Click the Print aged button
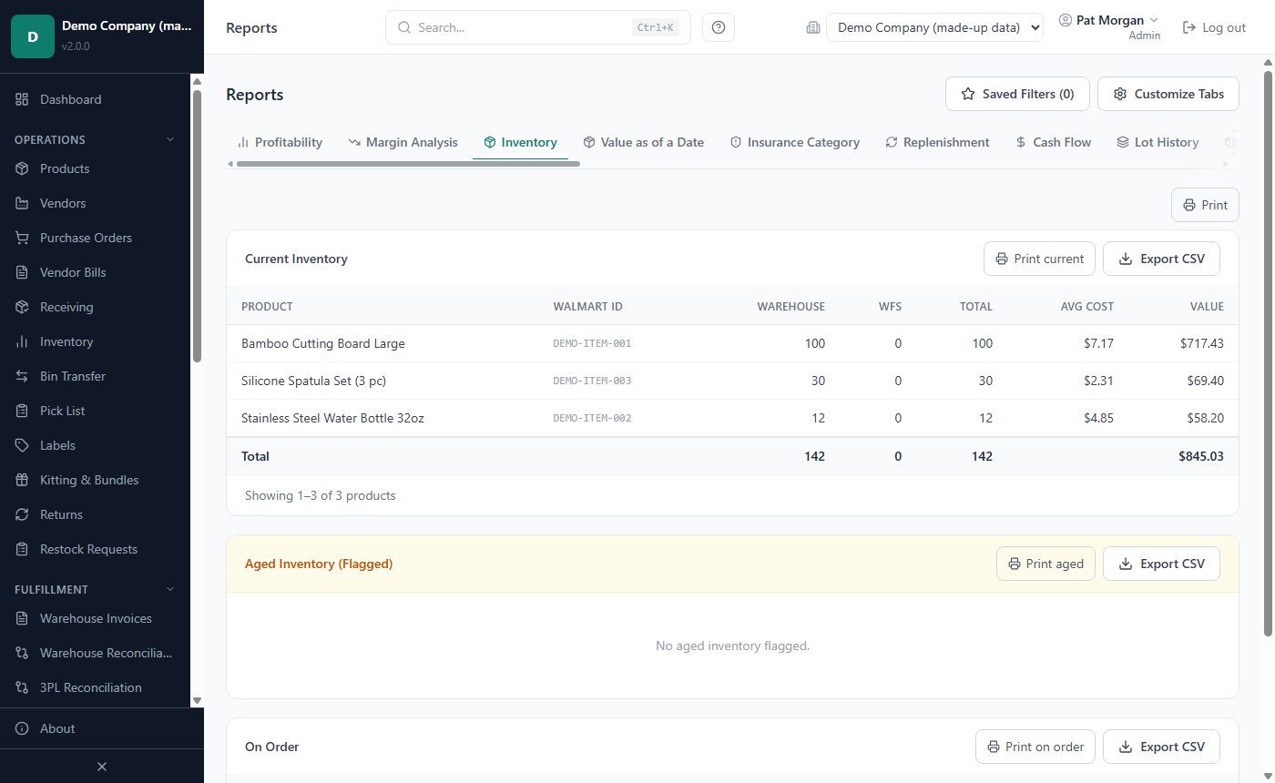 [x=1045, y=564]
